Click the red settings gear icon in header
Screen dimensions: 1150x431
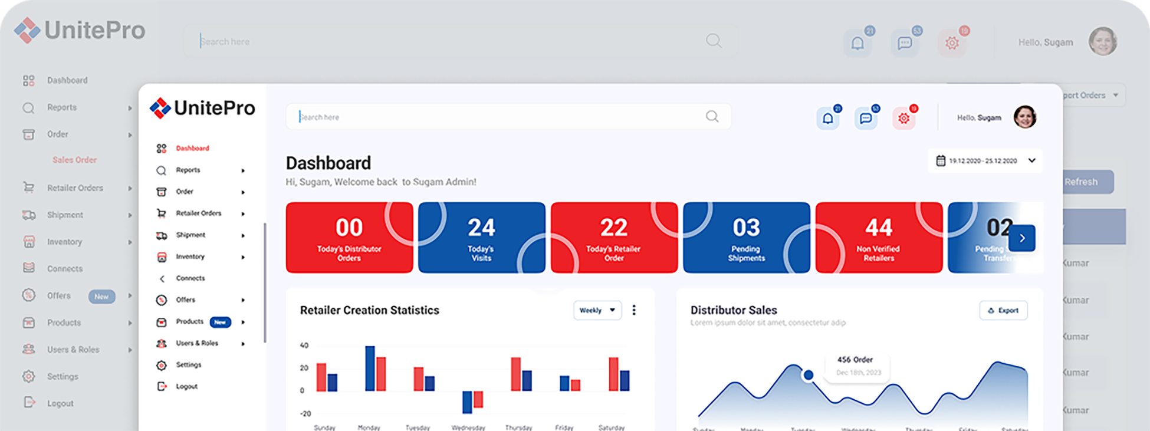(903, 119)
